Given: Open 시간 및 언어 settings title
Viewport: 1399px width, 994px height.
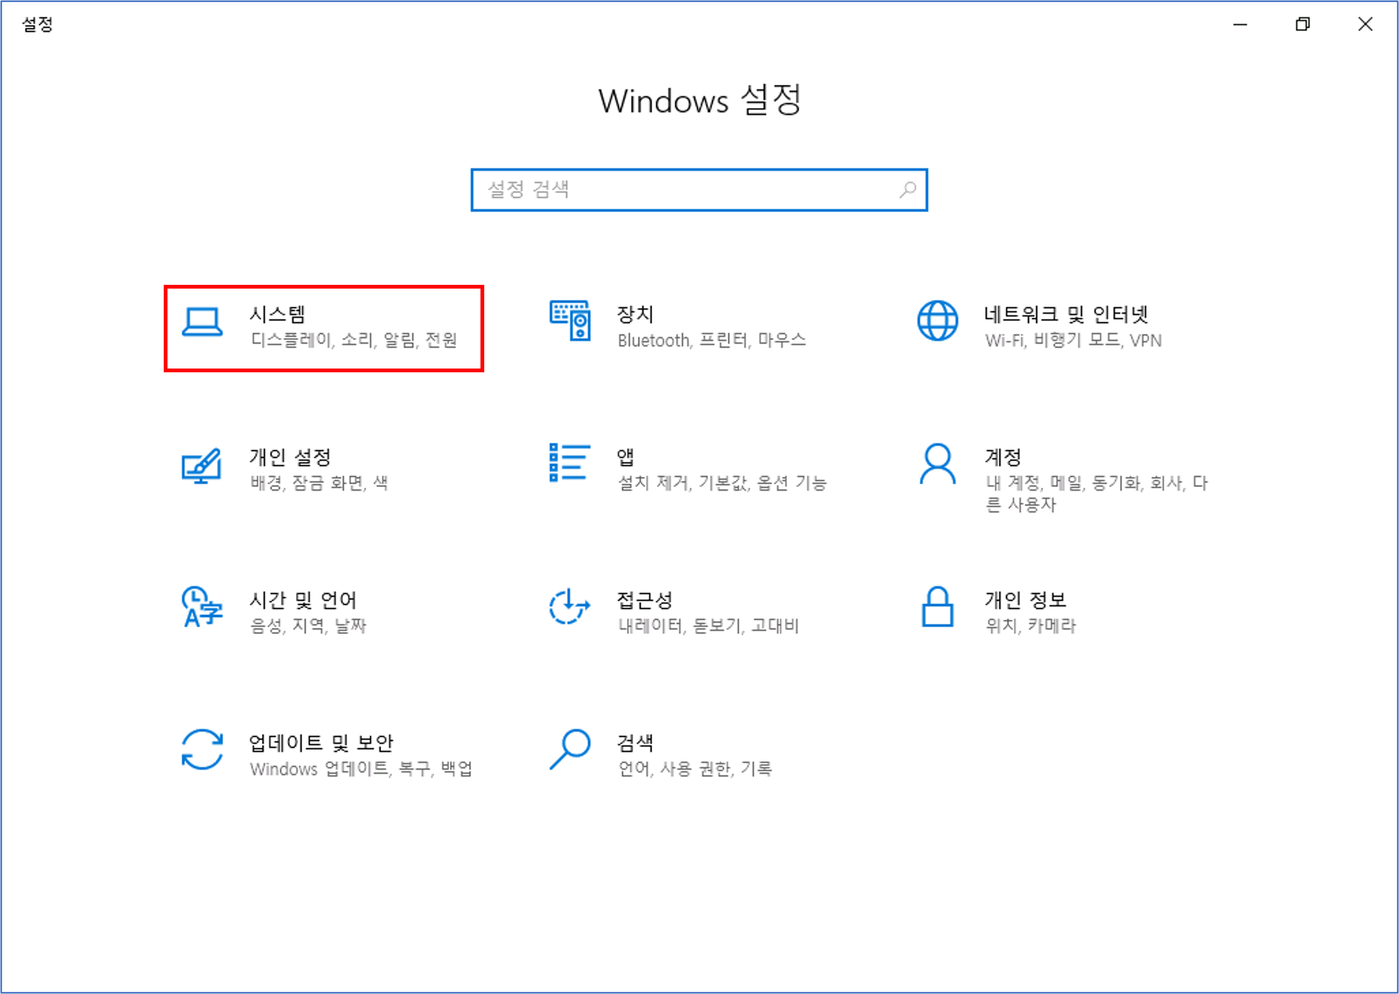Looking at the screenshot, I should [303, 600].
